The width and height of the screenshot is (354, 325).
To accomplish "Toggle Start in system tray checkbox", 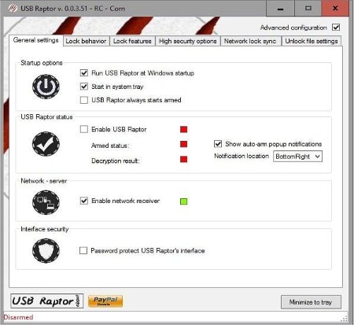I will coord(84,87).
